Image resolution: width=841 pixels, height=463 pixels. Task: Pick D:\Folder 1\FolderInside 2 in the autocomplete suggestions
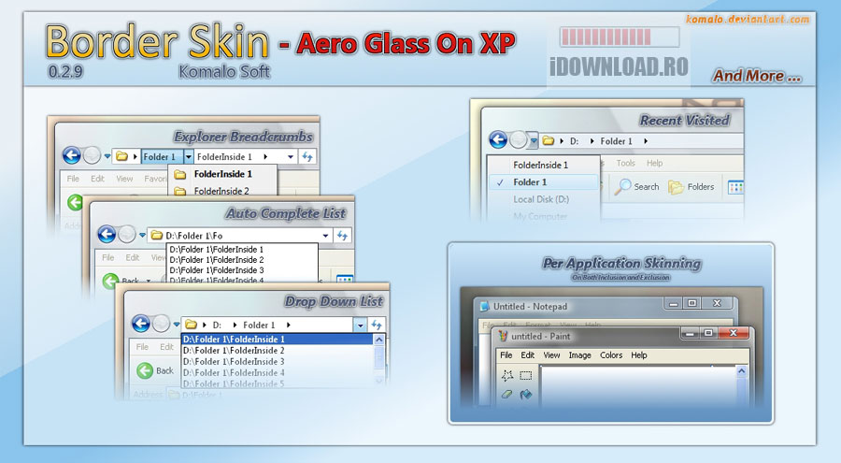217,260
